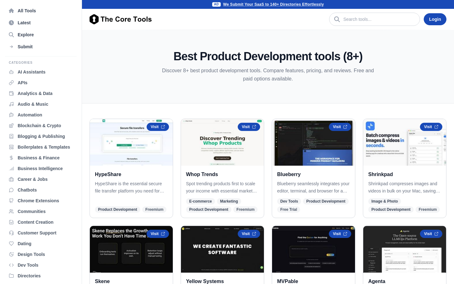Select the Marketing tag on Whop Trends
454x284 pixels.
pyautogui.click(x=229, y=201)
